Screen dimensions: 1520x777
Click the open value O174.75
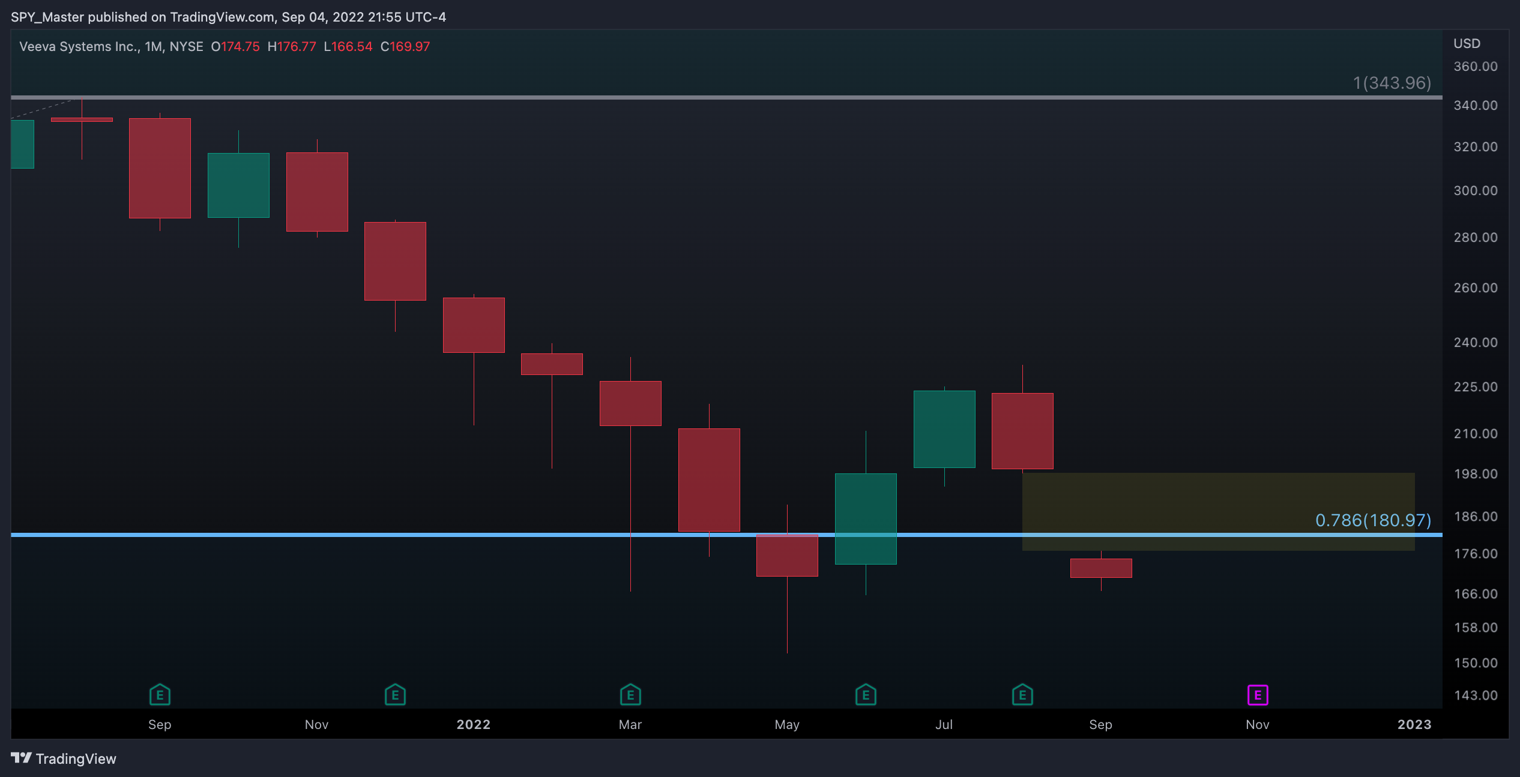coord(235,46)
